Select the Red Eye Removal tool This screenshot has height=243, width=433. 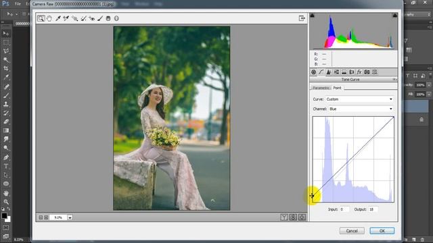92,18
